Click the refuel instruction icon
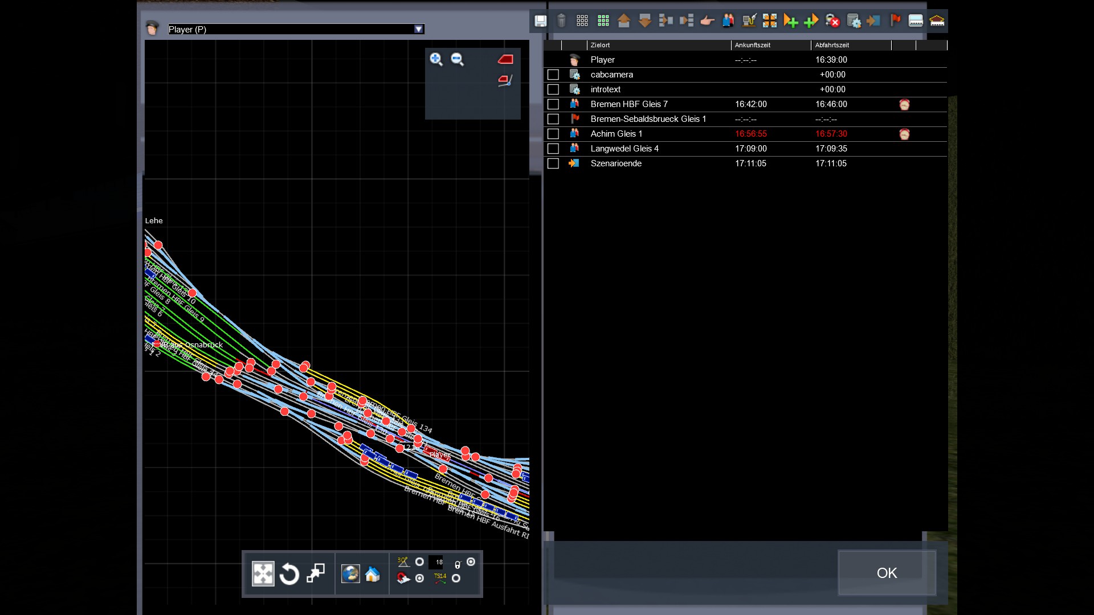 pyautogui.click(x=749, y=21)
